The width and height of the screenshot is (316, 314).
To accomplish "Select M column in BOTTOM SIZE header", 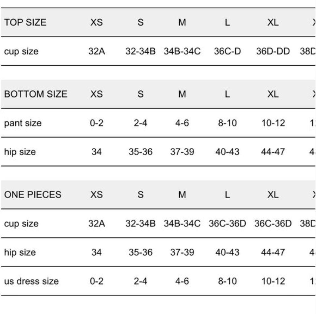I will click(182, 94).
